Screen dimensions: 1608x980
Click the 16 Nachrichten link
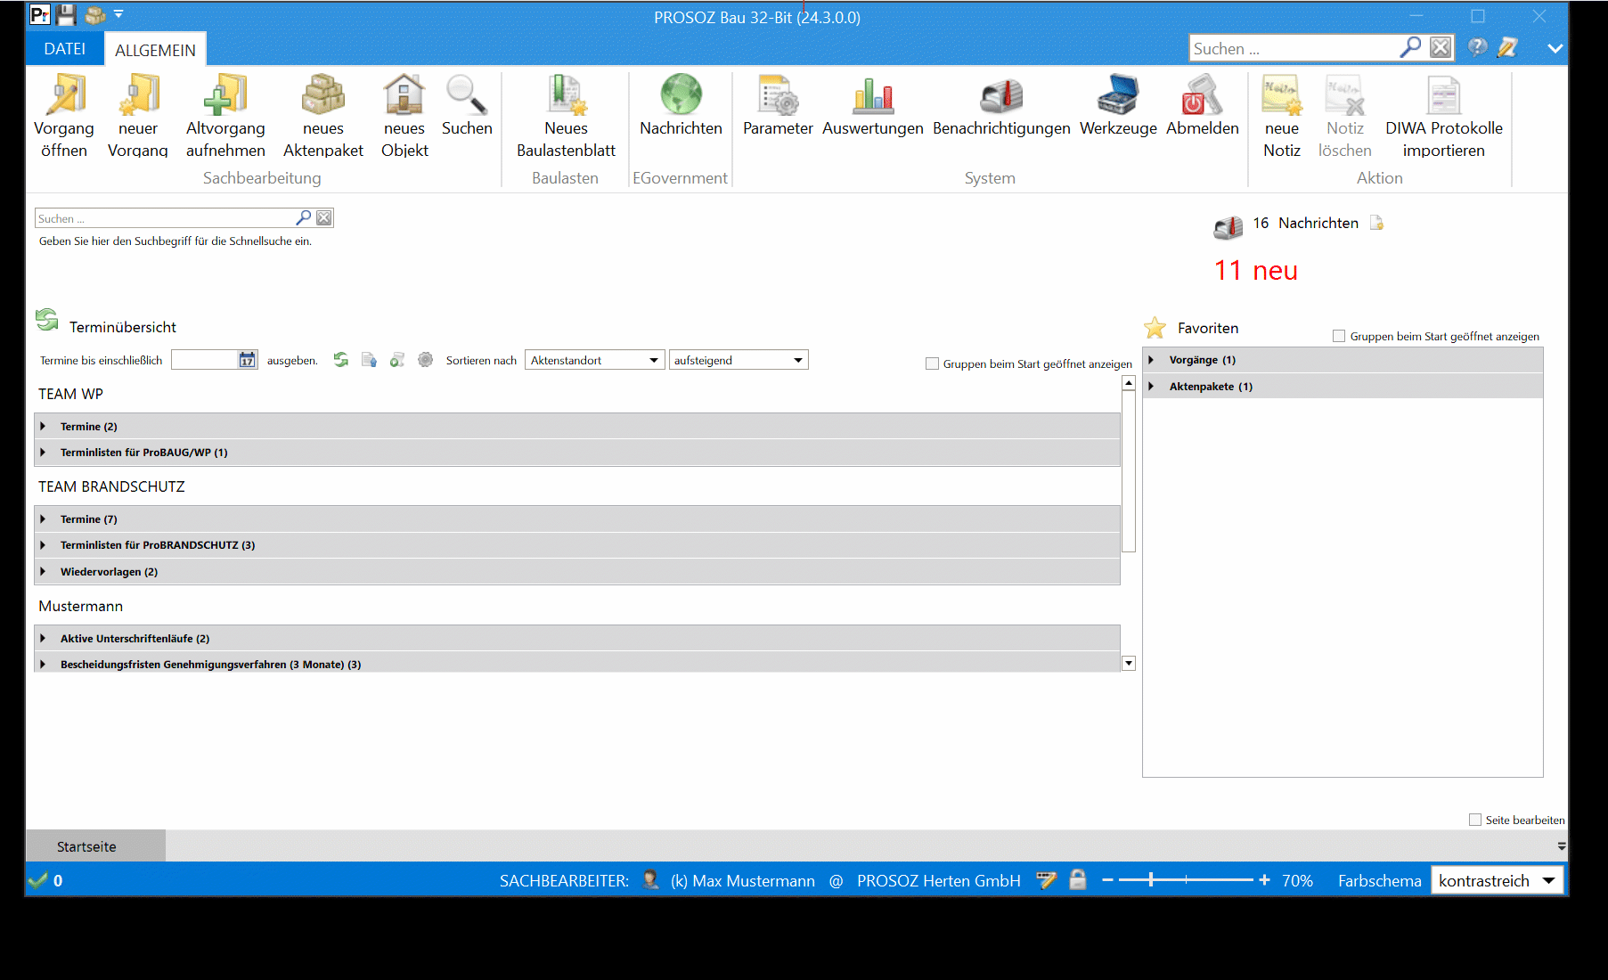tap(1306, 223)
